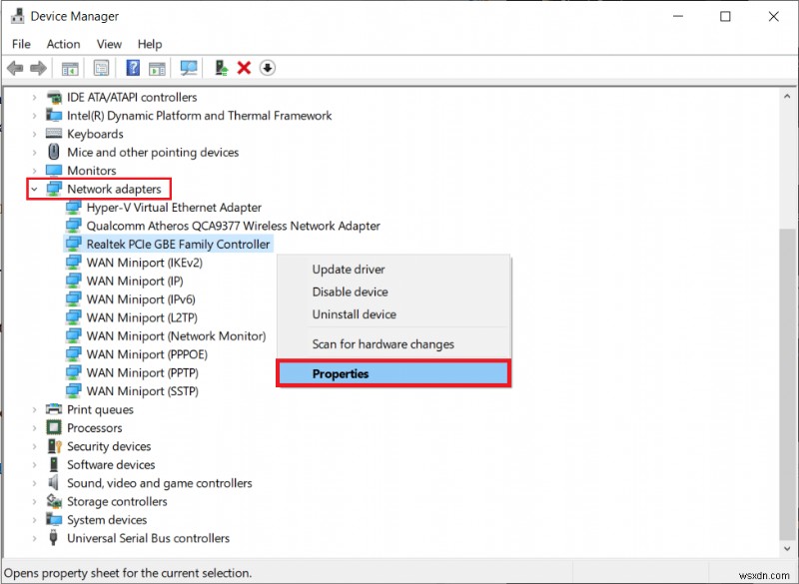The image size is (799, 584).
Task: Click the Disable device down-arrow icon
Action: tap(268, 68)
